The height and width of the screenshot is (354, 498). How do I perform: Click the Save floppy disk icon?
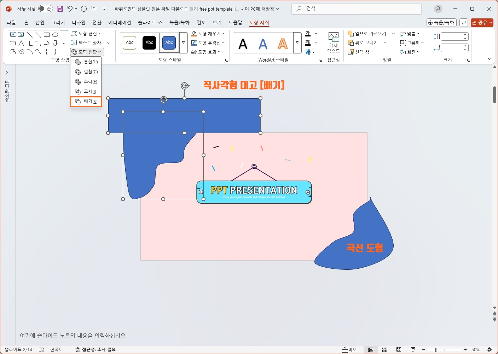60,9
